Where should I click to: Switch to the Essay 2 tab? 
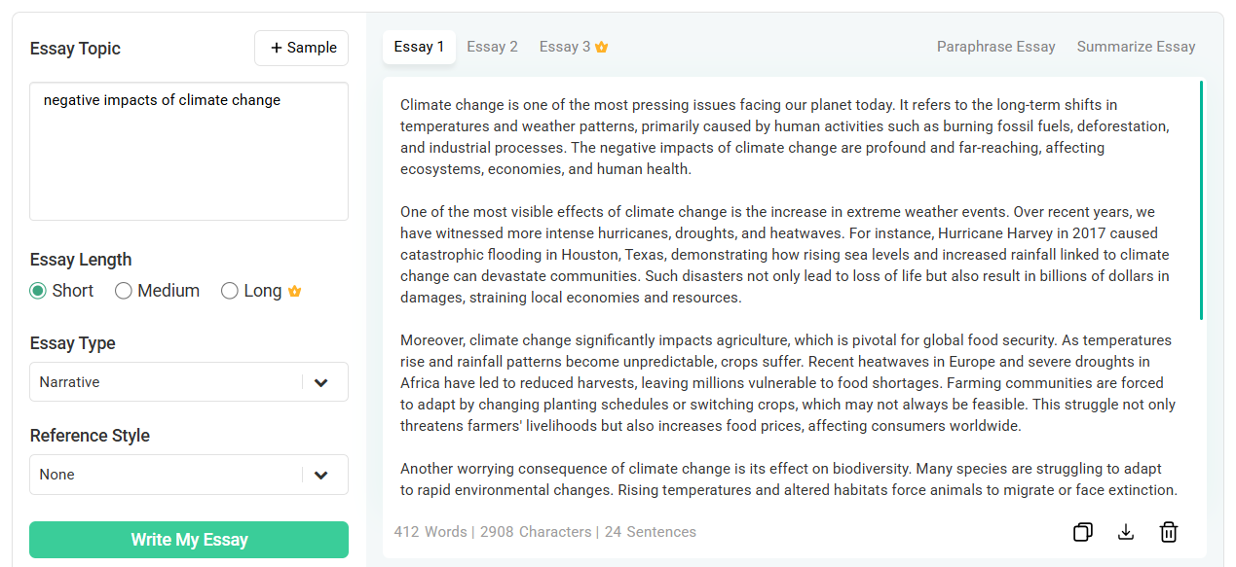tap(492, 47)
